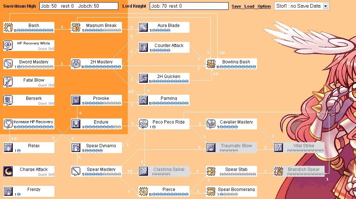Image resolution: width=356 pixels, height=199 pixels.
Task: Click the Peco Peco Ride icon
Action: [x=143, y=124]
